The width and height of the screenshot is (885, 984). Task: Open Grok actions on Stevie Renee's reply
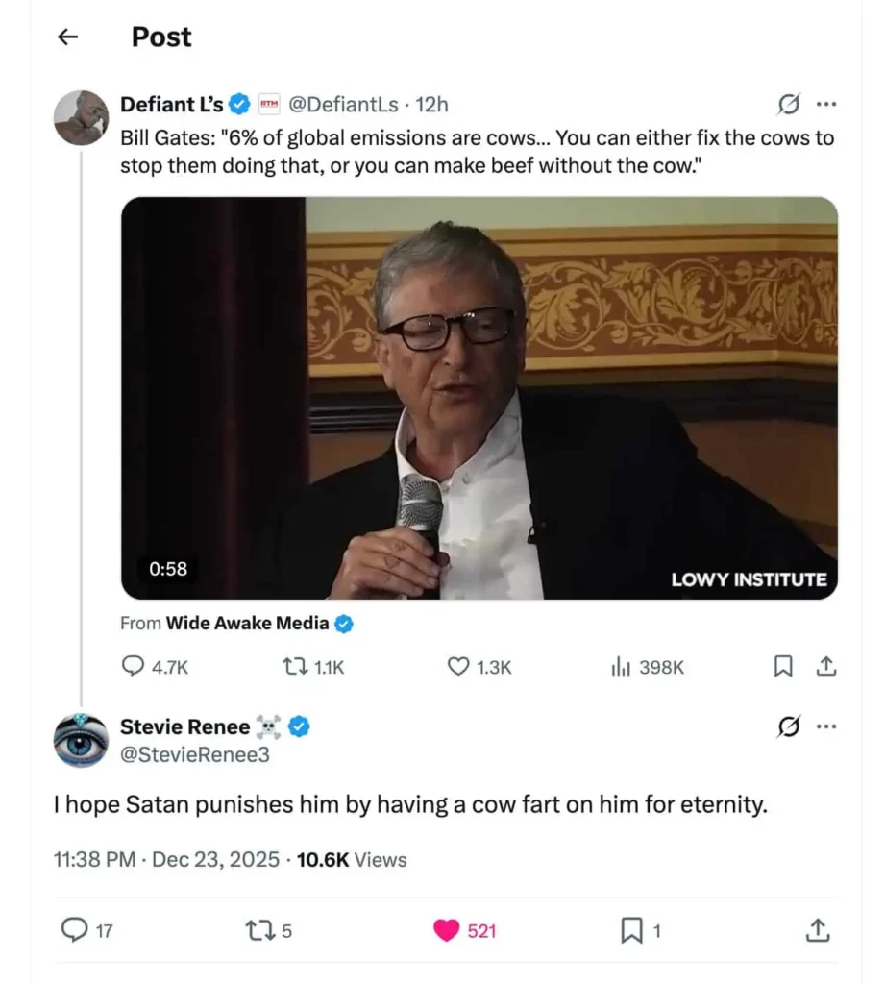click(788, 726)
